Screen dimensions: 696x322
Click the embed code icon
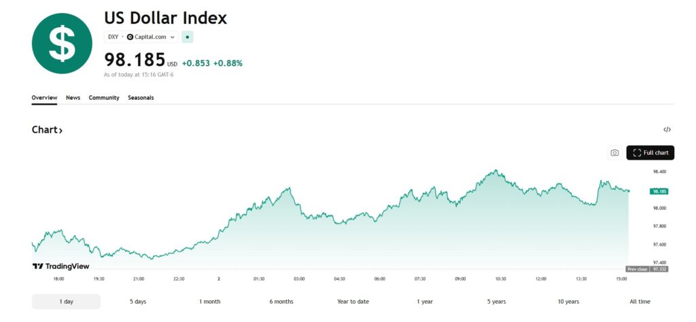pos(667,129)
